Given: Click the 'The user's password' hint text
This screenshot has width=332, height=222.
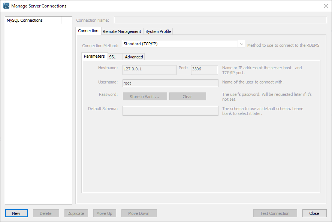Looking at the screenshot, I should (267, 97).
